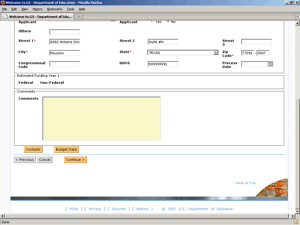Open the Help menu

82,9
